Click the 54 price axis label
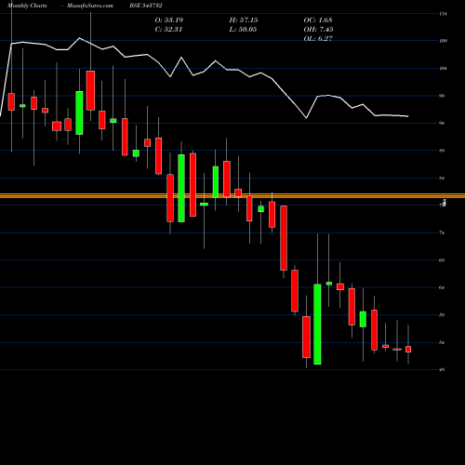This screenshot has width=465, height=465. point(443,342)
